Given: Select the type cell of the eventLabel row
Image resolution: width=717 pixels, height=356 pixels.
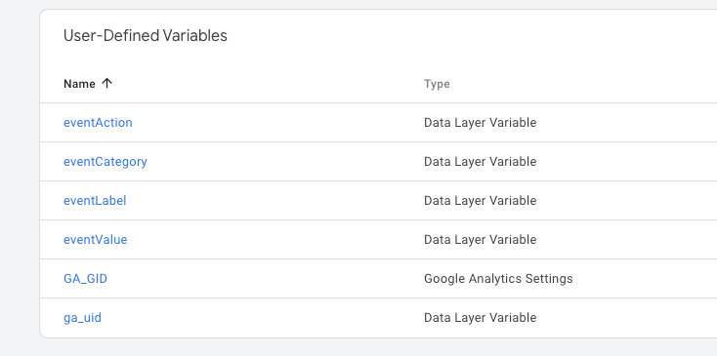Looking at the screenshot, I should [x=481, y=200].
